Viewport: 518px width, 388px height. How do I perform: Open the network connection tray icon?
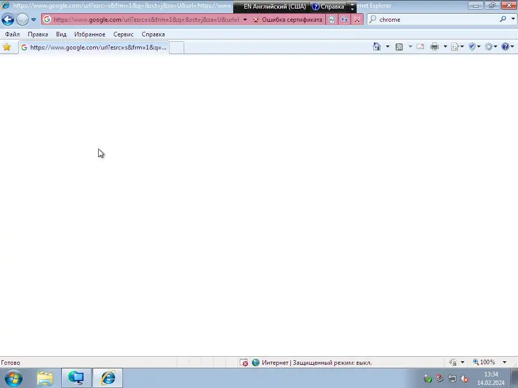(x=452, y=378)
